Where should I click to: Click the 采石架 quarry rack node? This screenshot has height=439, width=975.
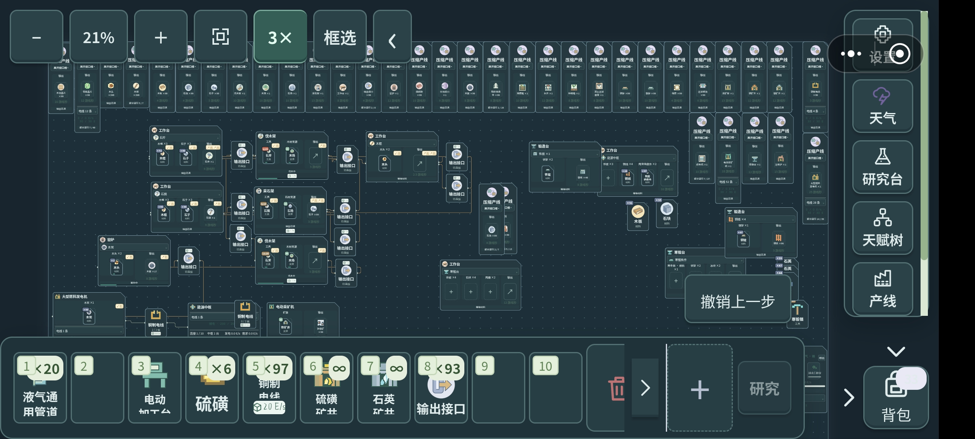click(x=290, y=211)
